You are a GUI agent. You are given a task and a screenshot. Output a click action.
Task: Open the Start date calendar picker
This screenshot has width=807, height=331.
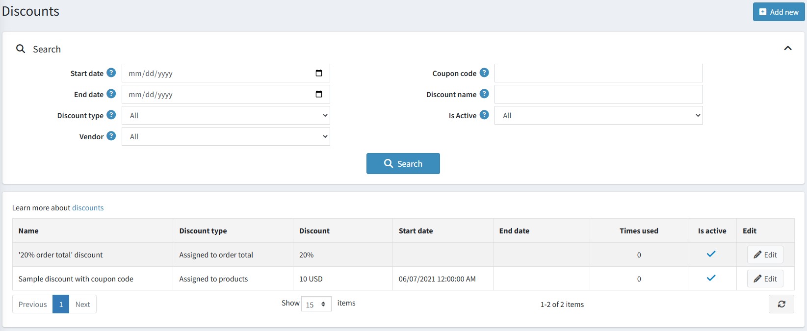click(319, 73)
